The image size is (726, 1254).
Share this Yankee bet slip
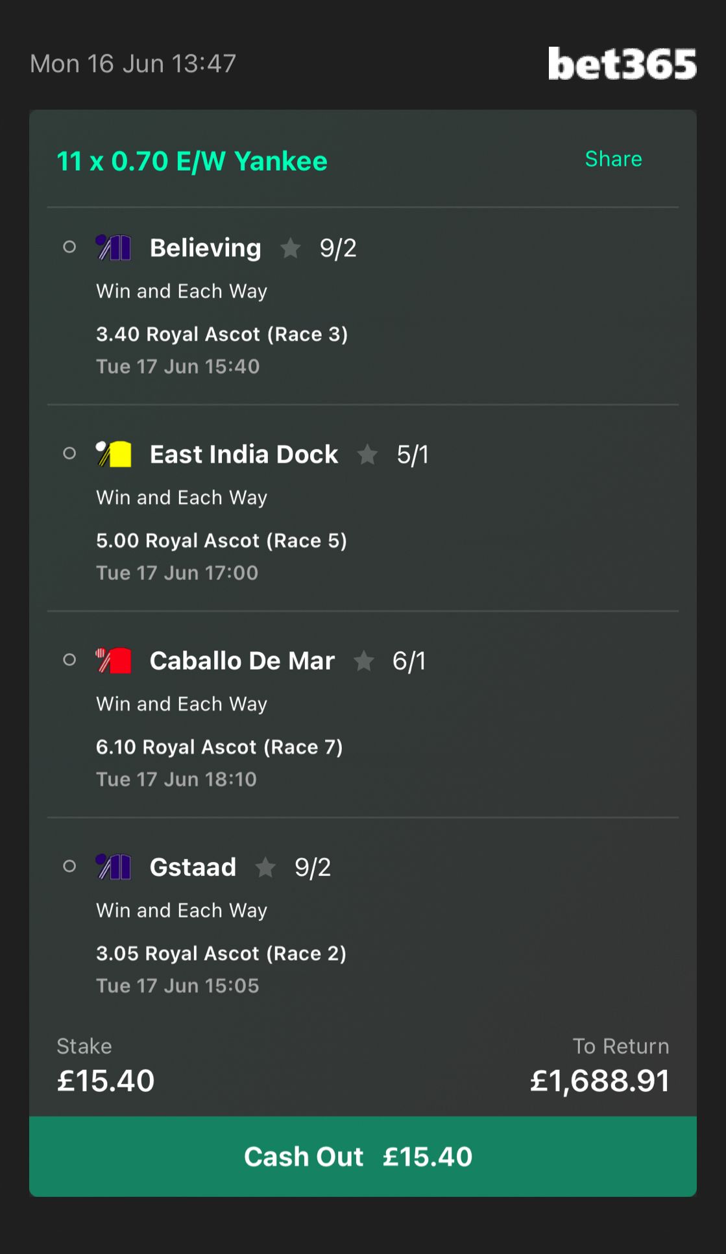point(613,159)
